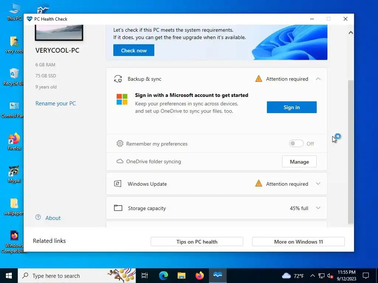The height and width of the screenshot is (283, 378).
Task: Expand the Windows Update section
Action: tap(318, 184)
